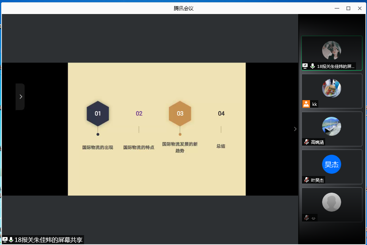
Task: Click the 总结 label on the slide
Action: pyautogui.click(x=221, y=146)
